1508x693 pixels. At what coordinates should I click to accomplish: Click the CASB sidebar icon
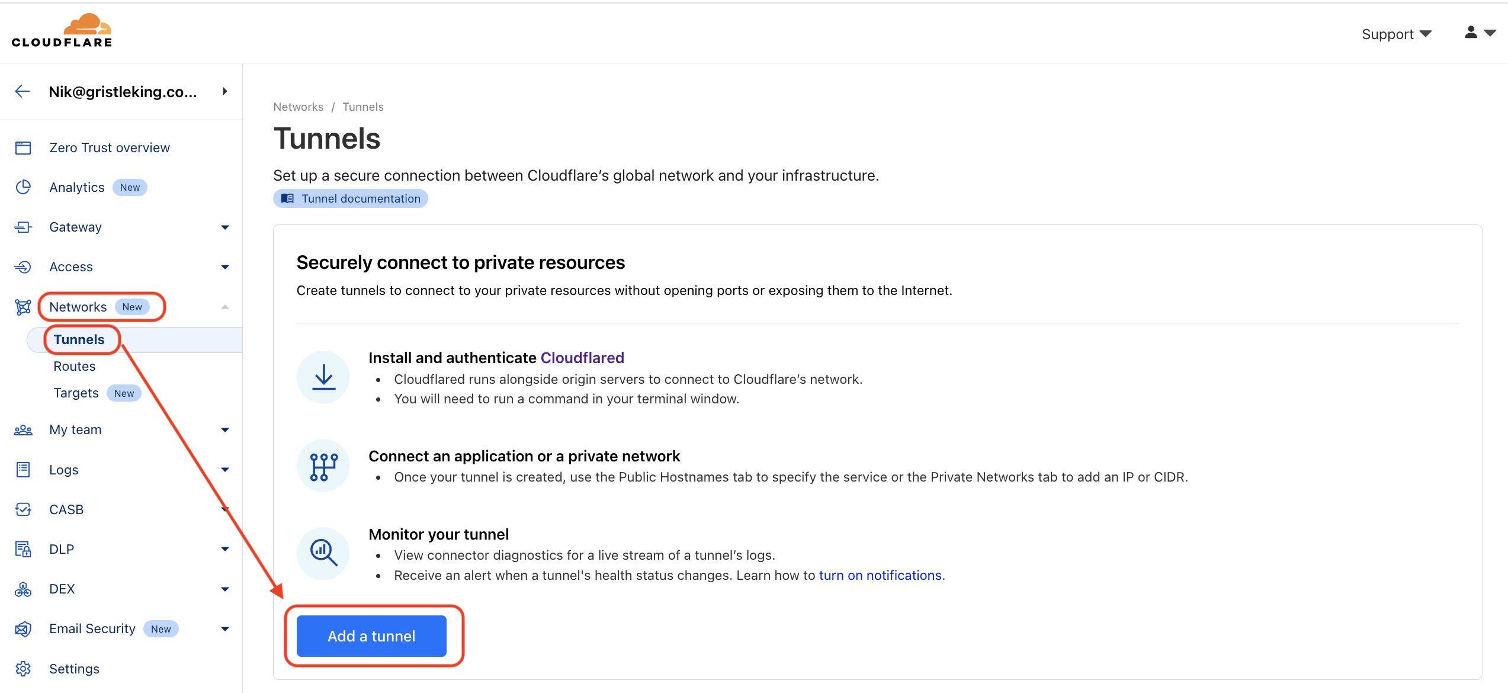pyautogui.click(x=23, y=509)
